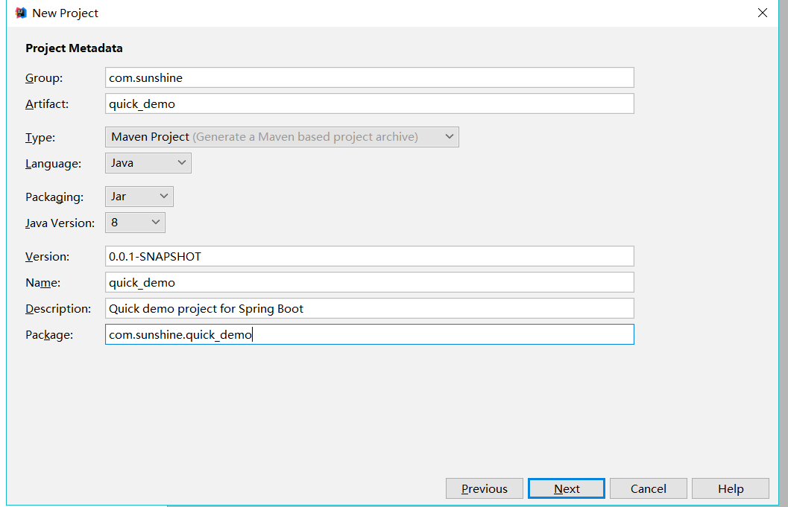Image resolution: width=788 pixels, height=507 pixels.
Task: Click the Artifact text field
Action: click(x=369, y=103)
